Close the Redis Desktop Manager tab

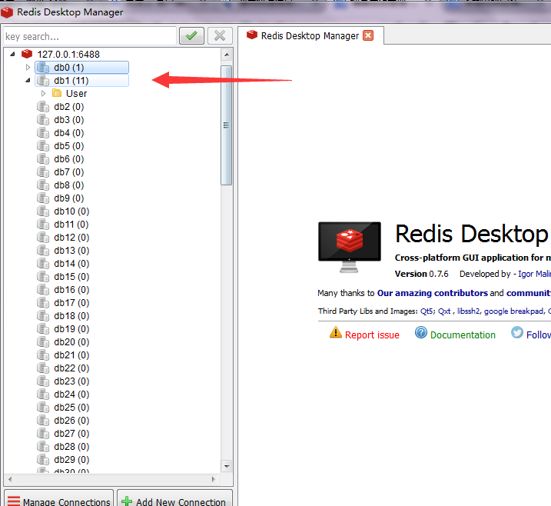point(368,35)
